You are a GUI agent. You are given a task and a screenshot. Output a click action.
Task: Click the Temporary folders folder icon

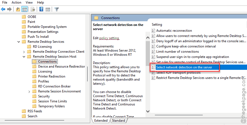34,106
